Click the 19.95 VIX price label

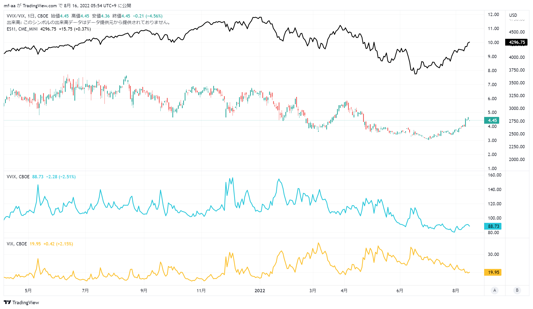click(x=493, y=272)
